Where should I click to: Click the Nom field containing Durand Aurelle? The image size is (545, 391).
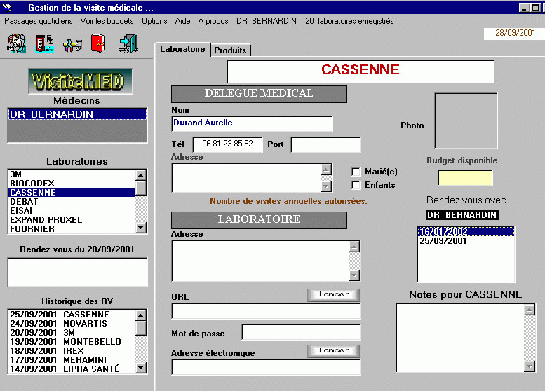pos(252,123)
